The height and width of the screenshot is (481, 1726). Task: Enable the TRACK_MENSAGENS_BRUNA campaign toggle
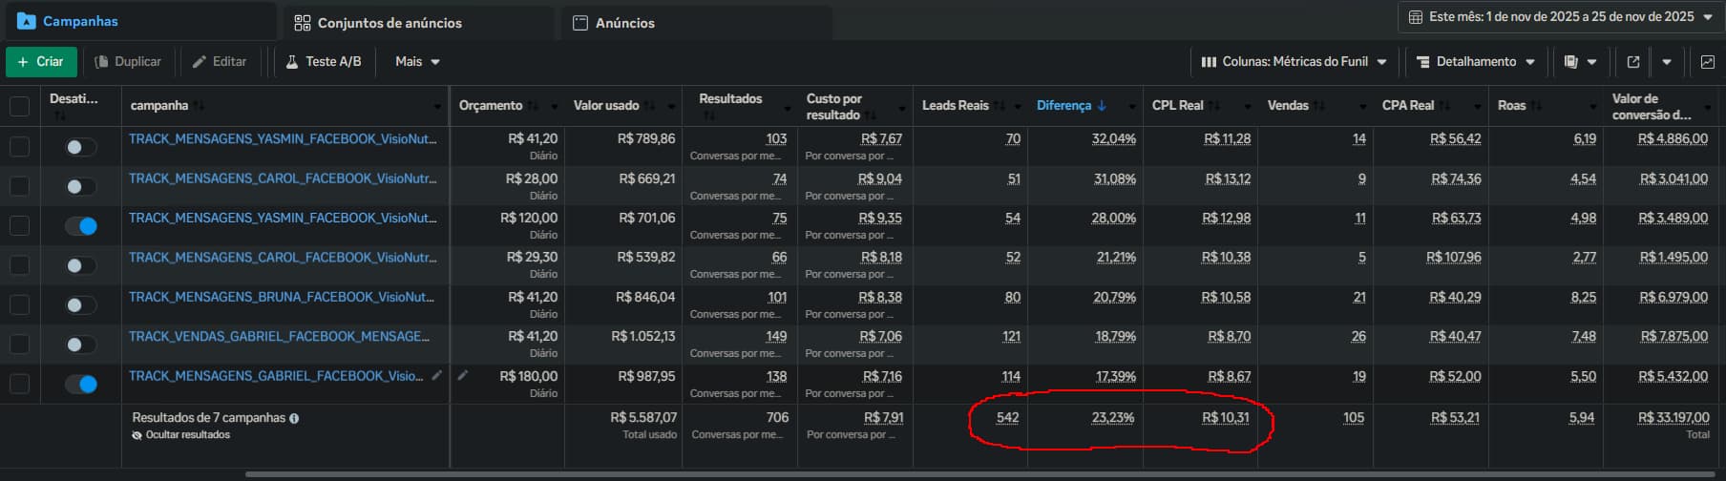(81, 305)
